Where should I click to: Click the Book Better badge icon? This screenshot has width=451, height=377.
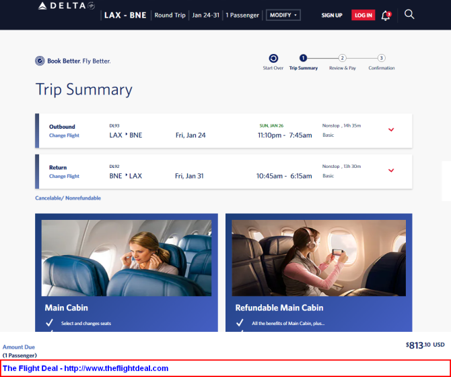click(40, 61)
